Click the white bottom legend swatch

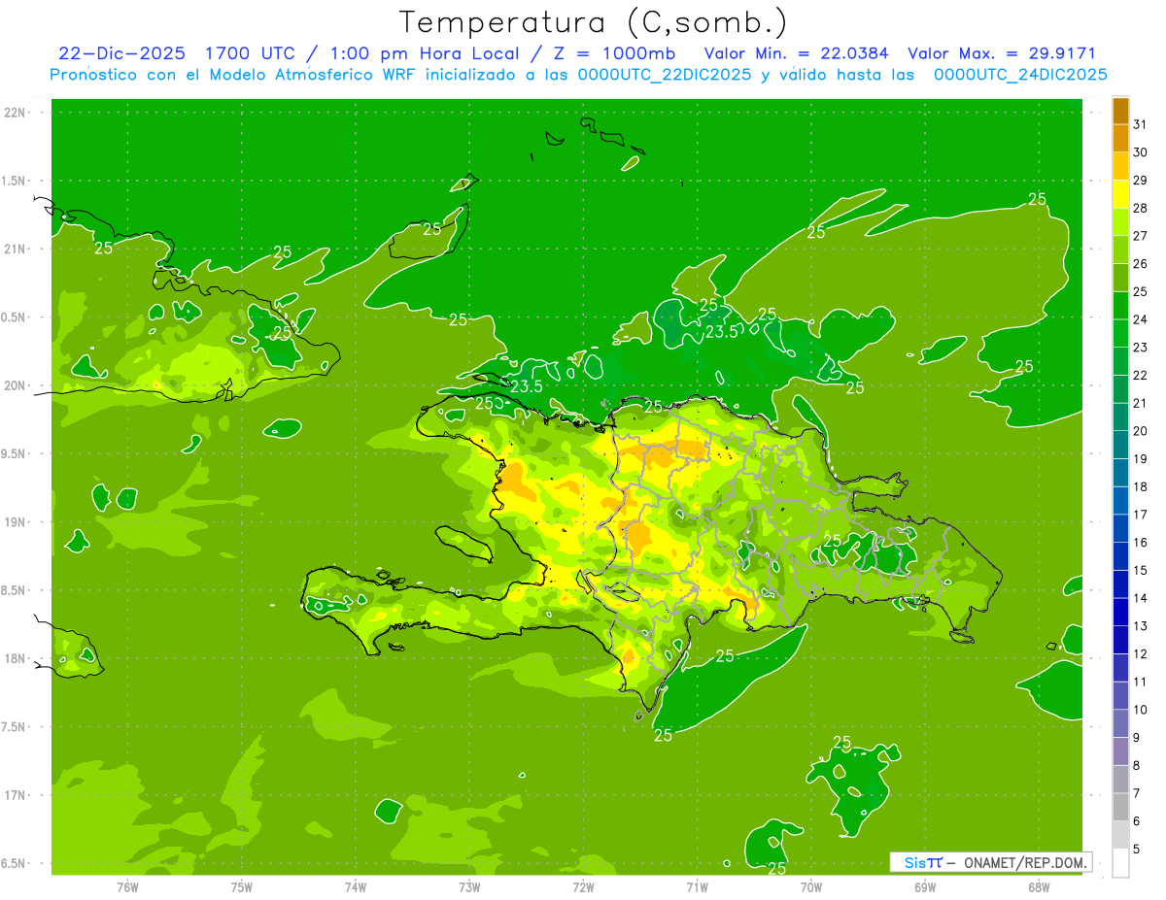1120,862
